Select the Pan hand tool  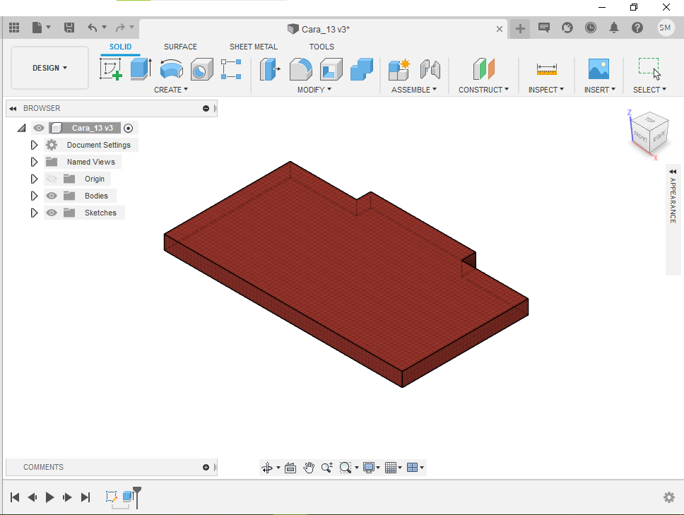[309, 468]
